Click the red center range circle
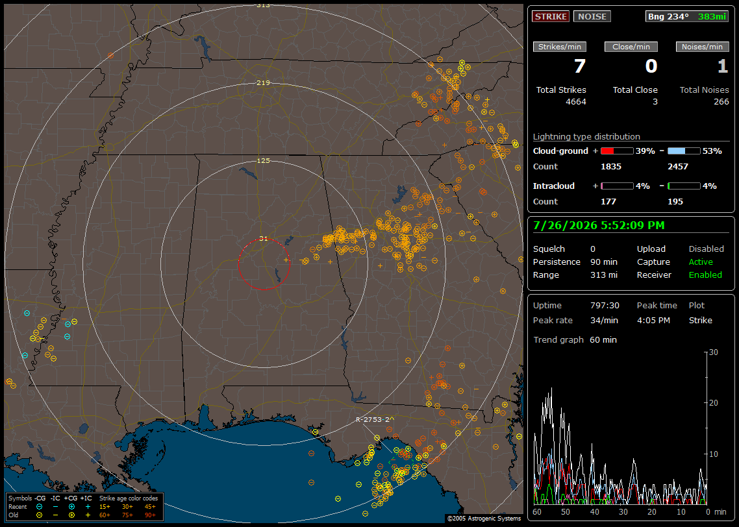Screen dimensions: 739x527 (x=264, y=264)
